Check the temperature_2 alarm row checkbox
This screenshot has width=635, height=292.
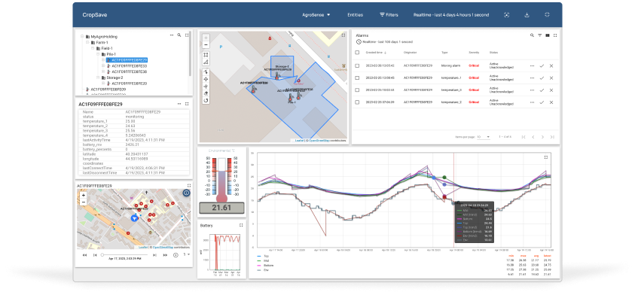coord(357,102)
